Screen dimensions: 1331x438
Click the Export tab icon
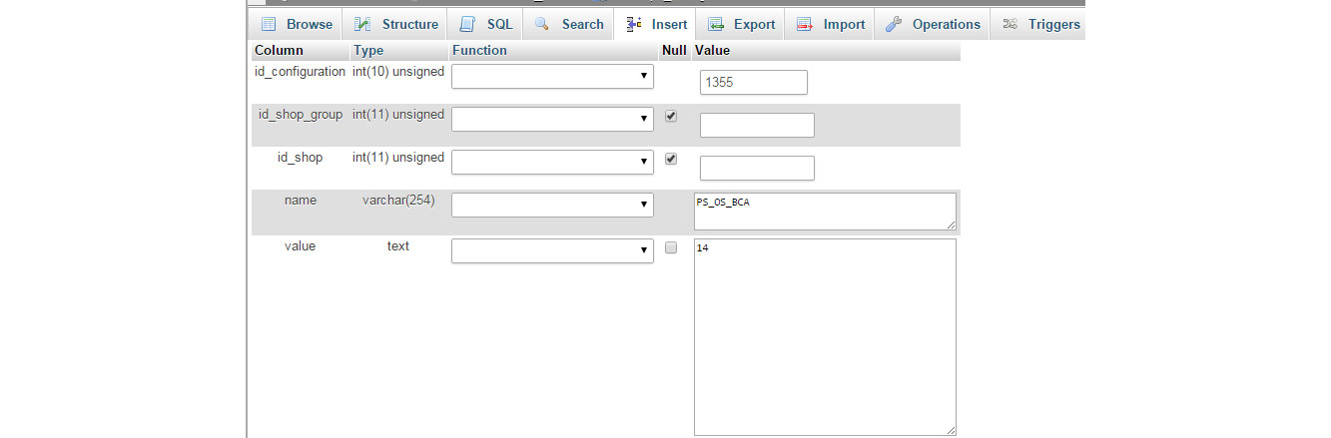click(716, 24)
